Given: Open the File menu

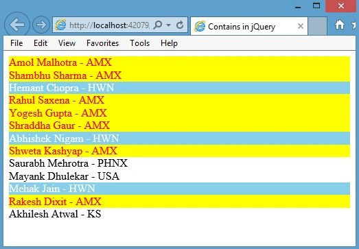Looking at the screenshot, I should pyautogui.click(x=16, y=43).
